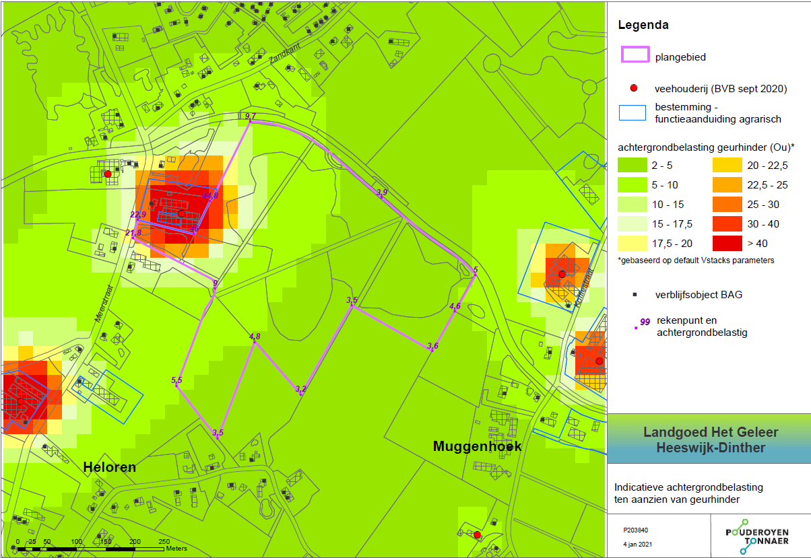
Task: Select the 17,5 - 20 yellow swatch
Action: point(634,243)
